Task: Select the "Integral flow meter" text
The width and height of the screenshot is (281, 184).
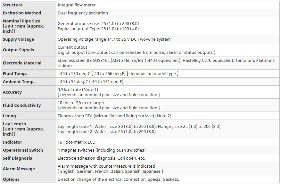Action: click(77, 5)
